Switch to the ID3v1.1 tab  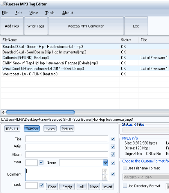[12, 129]
